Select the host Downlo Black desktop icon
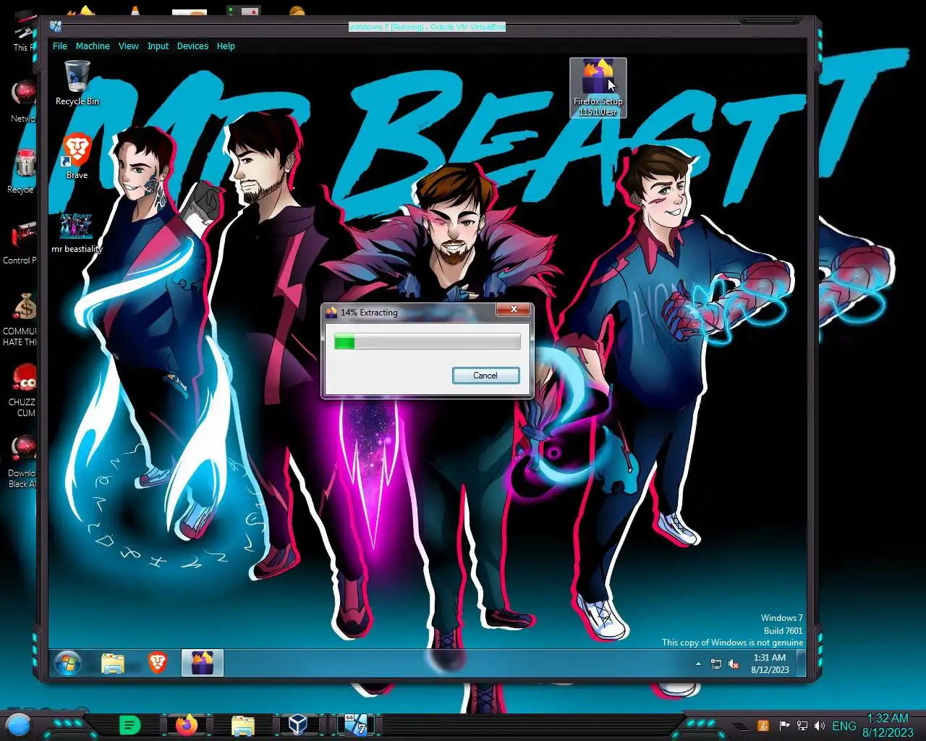The image size is (926, 741). (x=22, y=460)
